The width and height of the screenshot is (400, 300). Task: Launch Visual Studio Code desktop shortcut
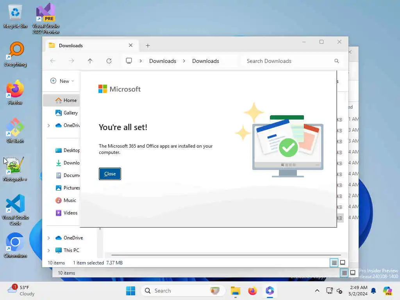coord(15,210)
